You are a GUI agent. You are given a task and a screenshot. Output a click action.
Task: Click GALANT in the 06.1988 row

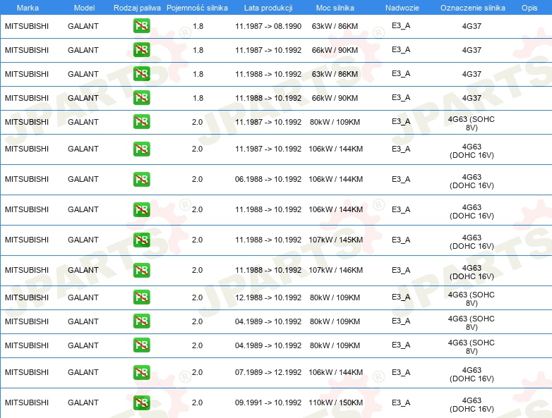[x=83, y=179]
